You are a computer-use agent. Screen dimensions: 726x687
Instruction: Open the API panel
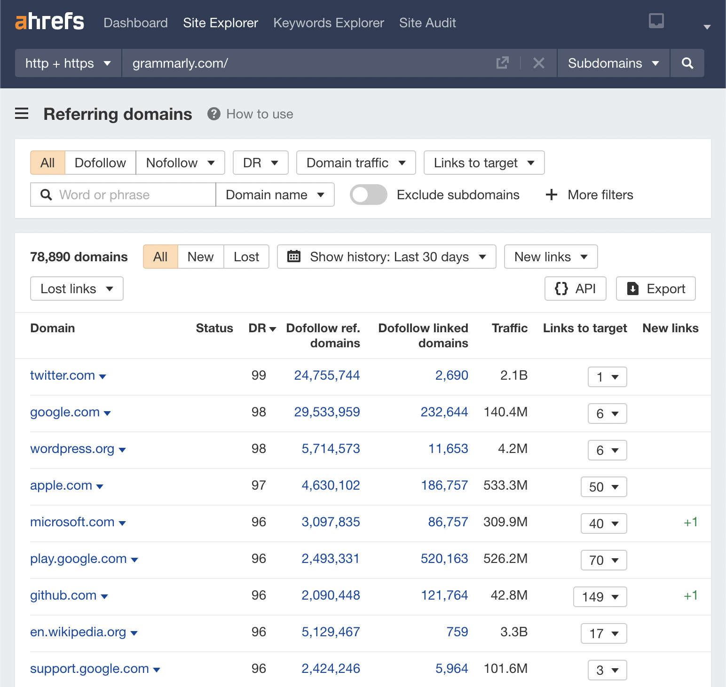[x=575, y=289]
